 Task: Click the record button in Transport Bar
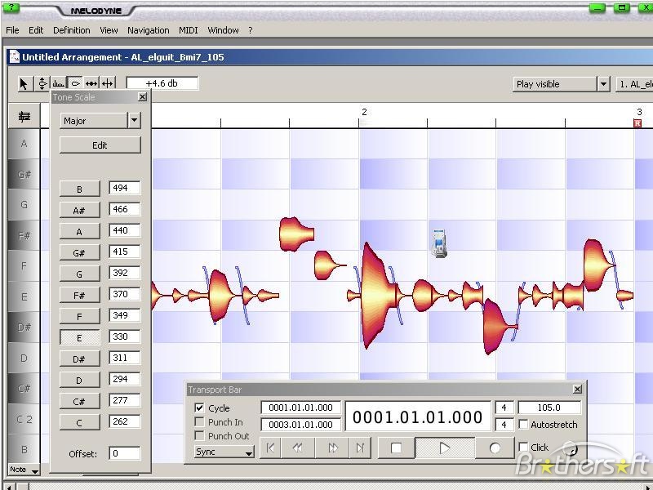pos(495,448)
